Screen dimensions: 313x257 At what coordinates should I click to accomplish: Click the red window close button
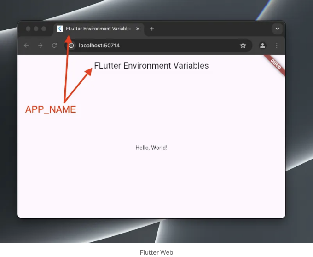(x=28, y=29)
